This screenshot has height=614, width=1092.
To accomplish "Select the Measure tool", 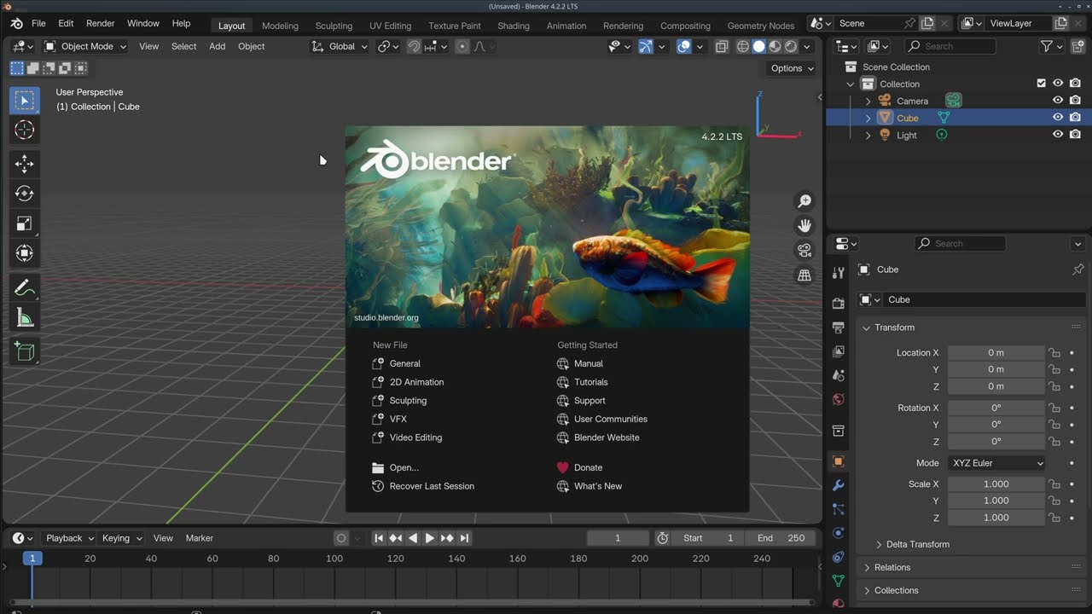I will [25, 318].
